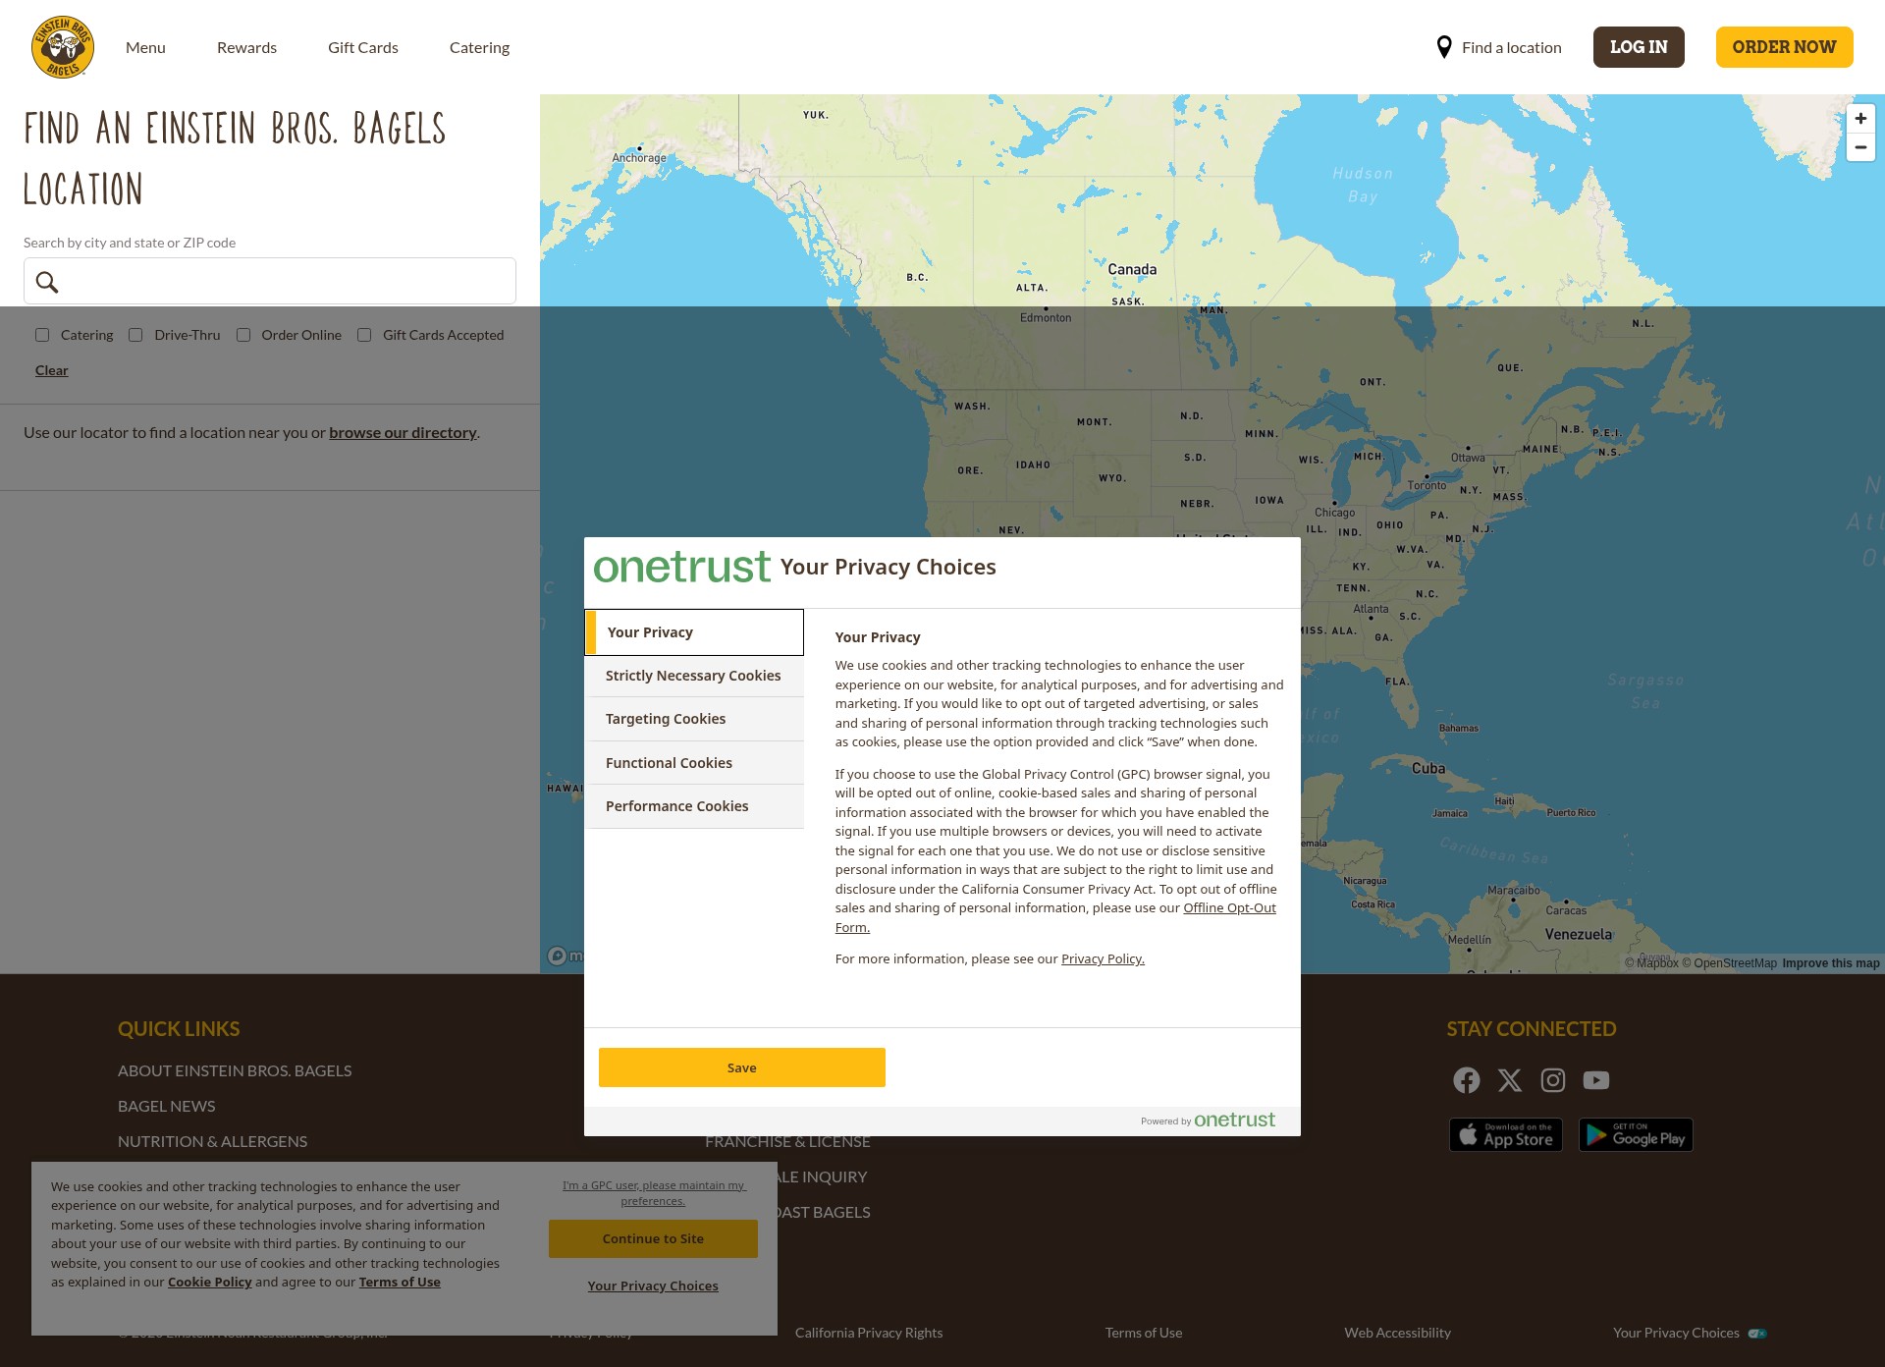Focus the city, state or ZIP search field
Image resolution: width=1885 pixels, height=1367 pixels.
[270, 282]
